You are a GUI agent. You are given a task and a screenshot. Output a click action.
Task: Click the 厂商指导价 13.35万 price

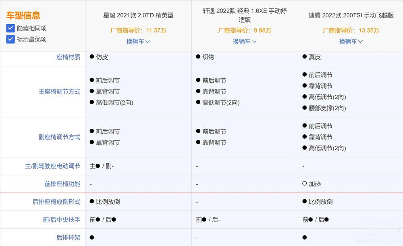pyautogui.click(x=351, y=30)
